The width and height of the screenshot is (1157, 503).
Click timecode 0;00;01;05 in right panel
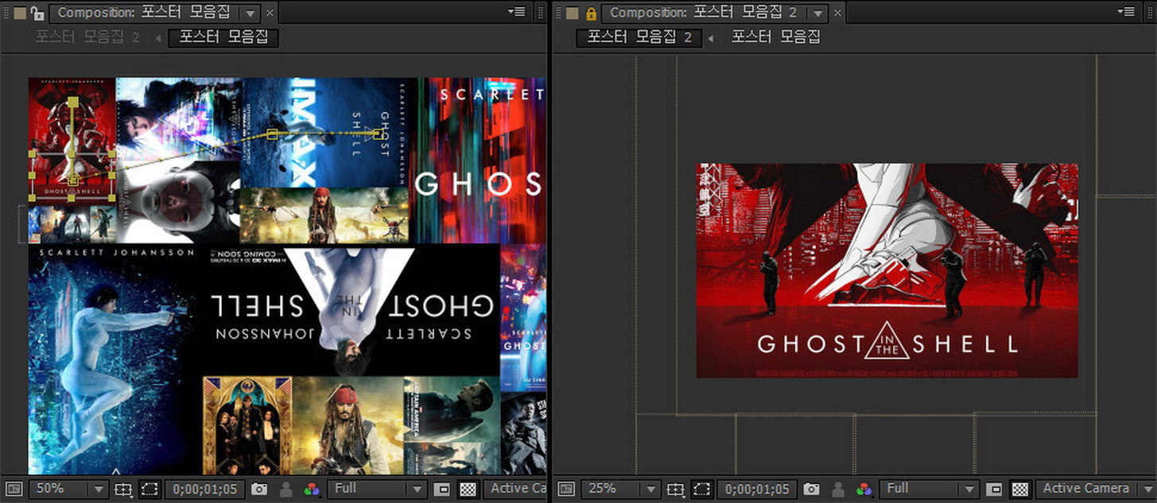pyautogui.click(x=758, y=489)
